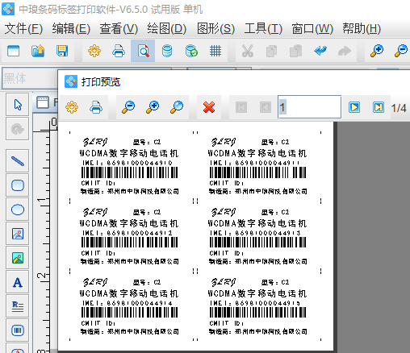The image size is (410, 353).
Task: Redo the last undone action
Action: (345, 51)
